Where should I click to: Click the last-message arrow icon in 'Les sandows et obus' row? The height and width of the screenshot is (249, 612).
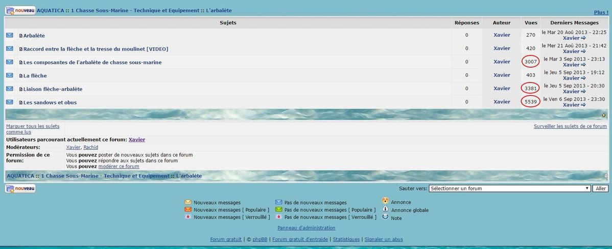click(x=583, y=105)
